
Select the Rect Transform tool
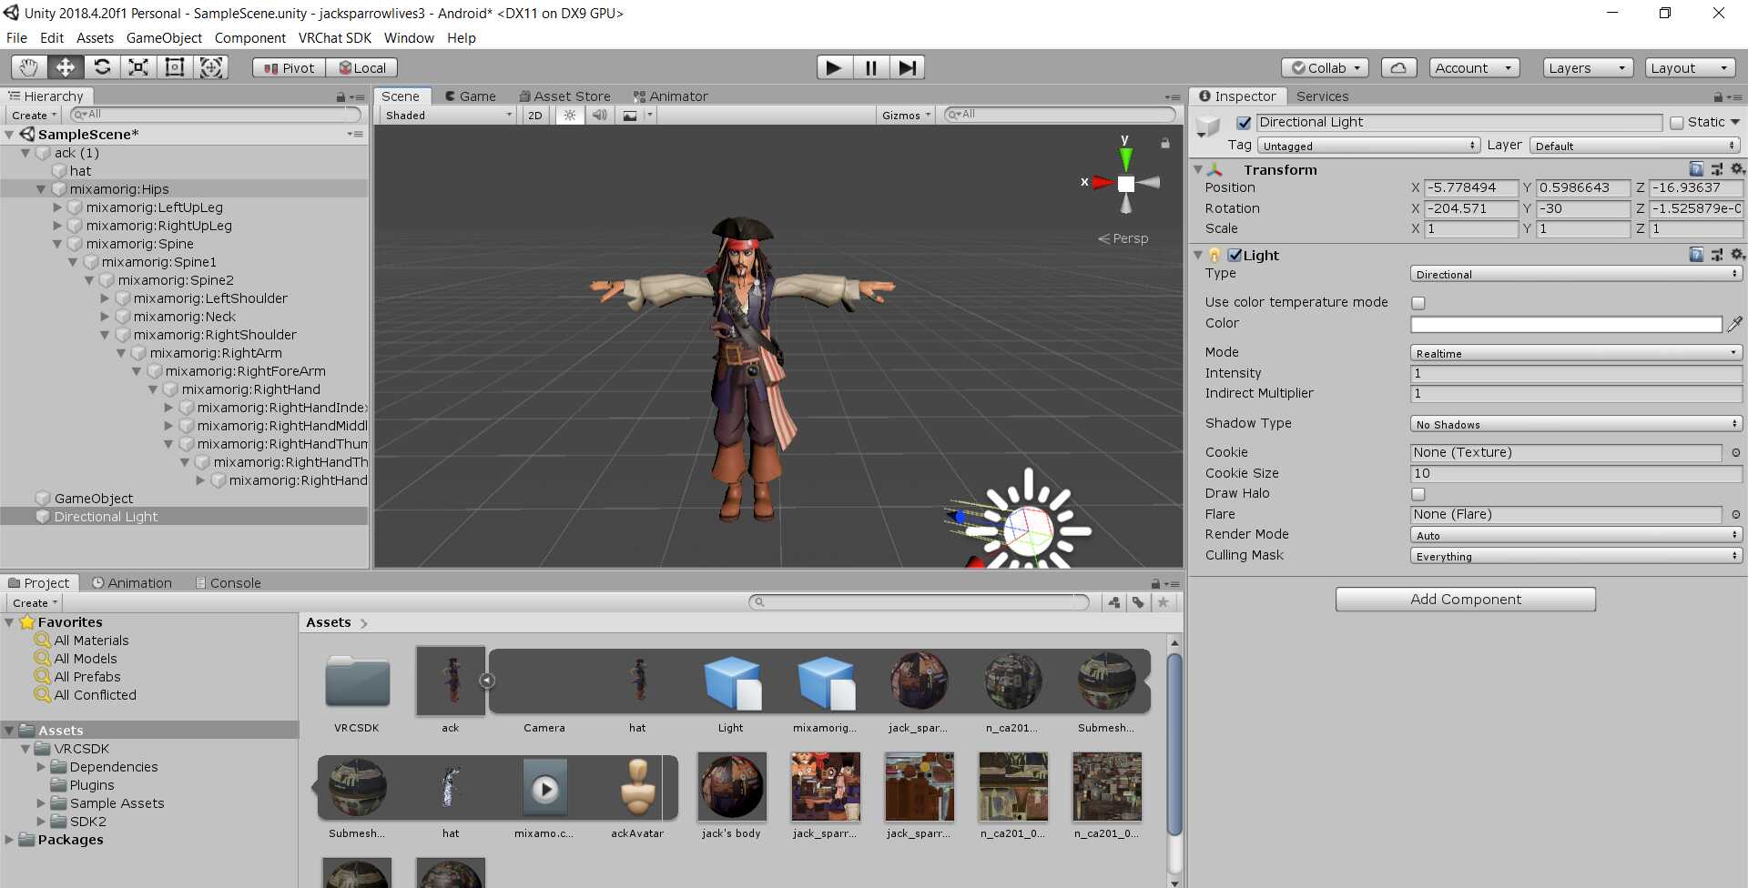point(175,67)
